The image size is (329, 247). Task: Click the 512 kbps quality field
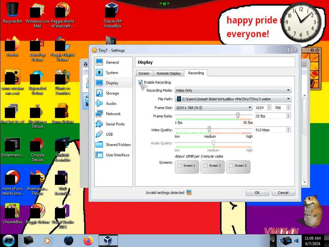(271, 130)
